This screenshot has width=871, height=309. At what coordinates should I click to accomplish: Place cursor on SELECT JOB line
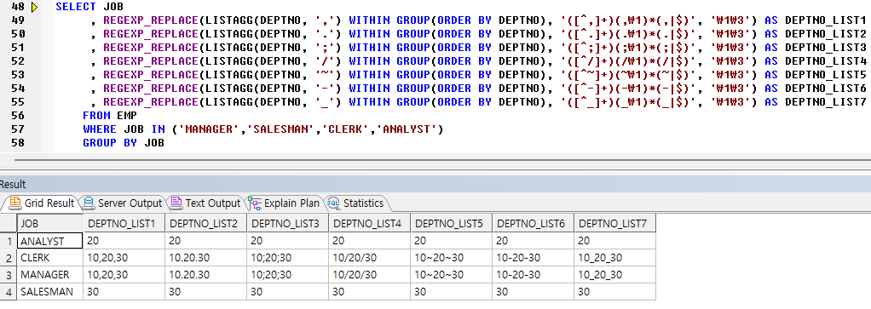(x=89, y=7)
